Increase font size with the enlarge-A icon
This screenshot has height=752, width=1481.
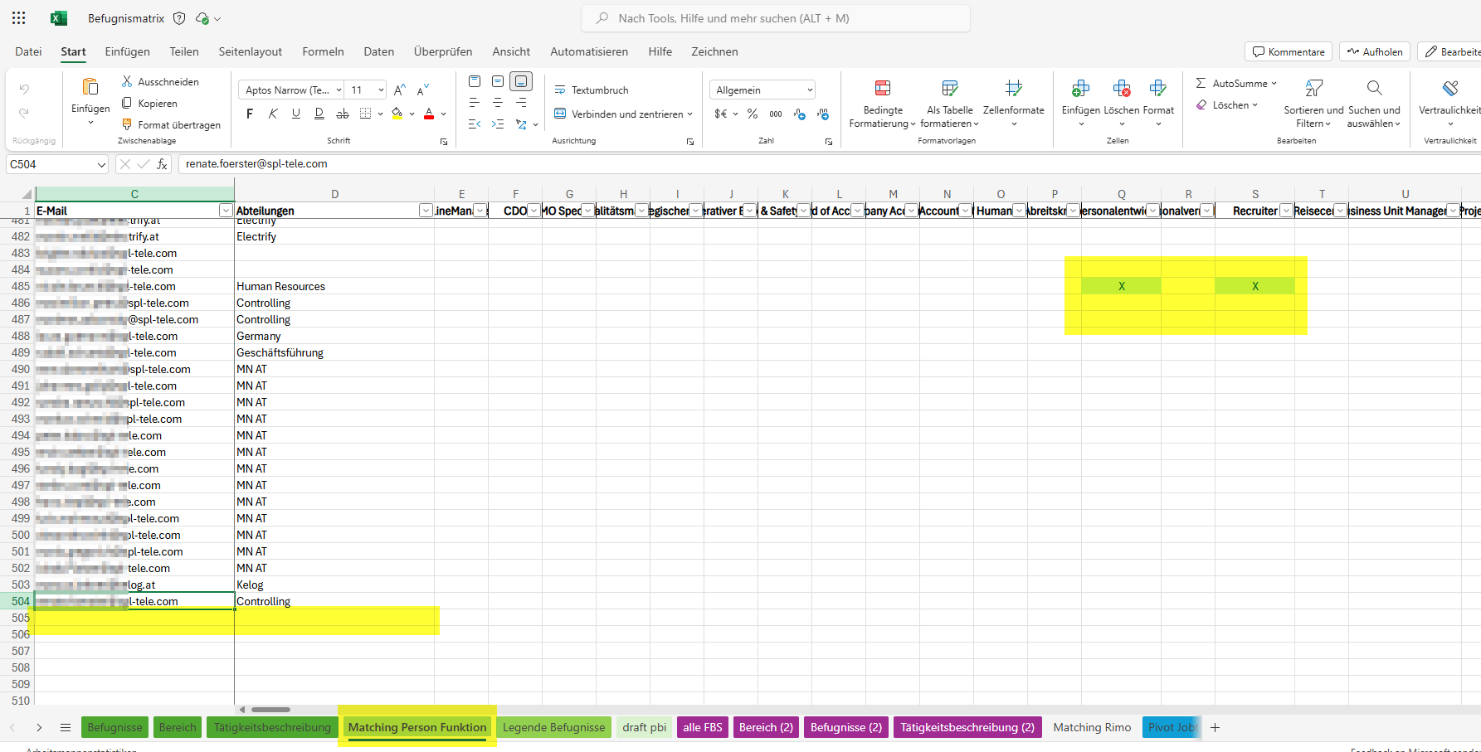tap(400, 90)
